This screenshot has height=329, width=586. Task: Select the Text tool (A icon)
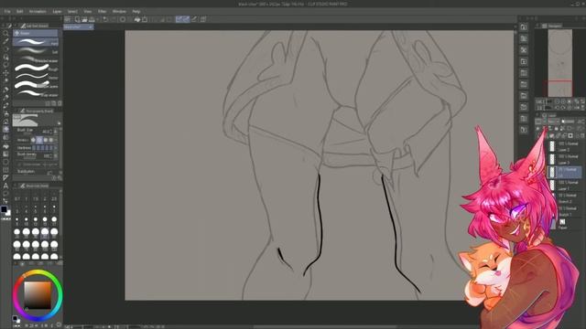(x=5, y=186)
